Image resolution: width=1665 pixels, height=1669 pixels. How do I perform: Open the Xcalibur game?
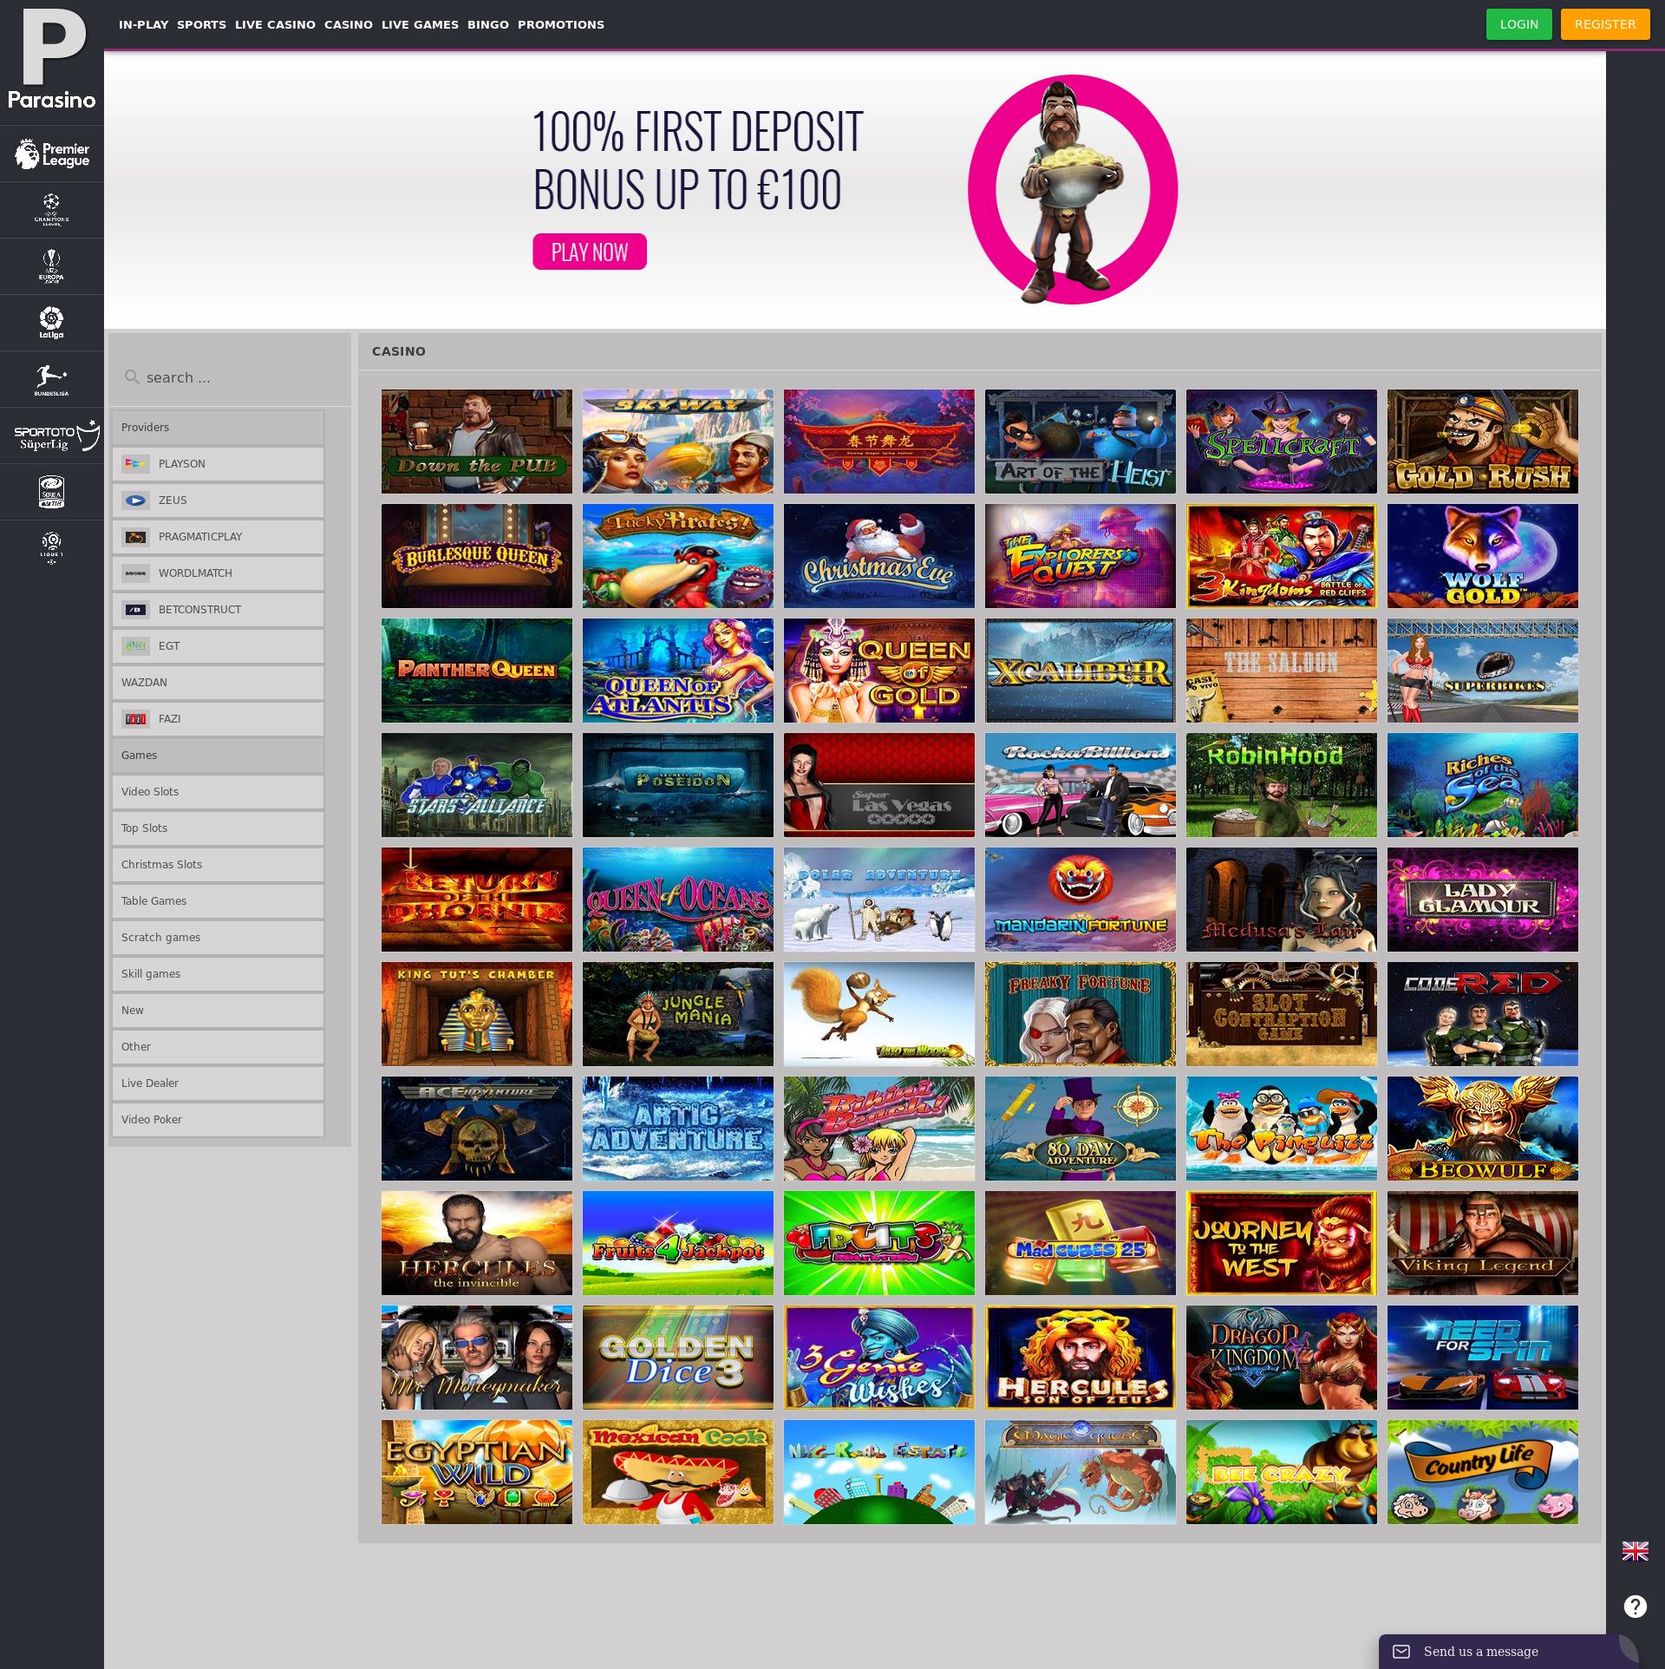point(1081,671)
